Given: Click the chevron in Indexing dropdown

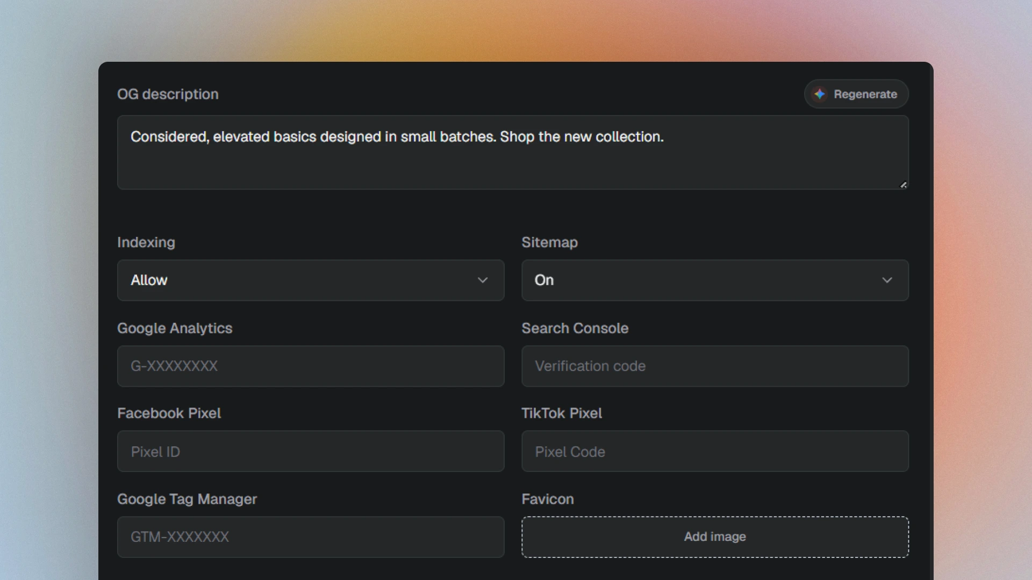Looking at the screenshot, I should point(483,280).
